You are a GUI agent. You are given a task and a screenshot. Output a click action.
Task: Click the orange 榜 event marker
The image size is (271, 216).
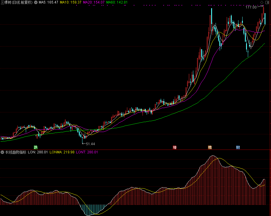click(210, 147)
